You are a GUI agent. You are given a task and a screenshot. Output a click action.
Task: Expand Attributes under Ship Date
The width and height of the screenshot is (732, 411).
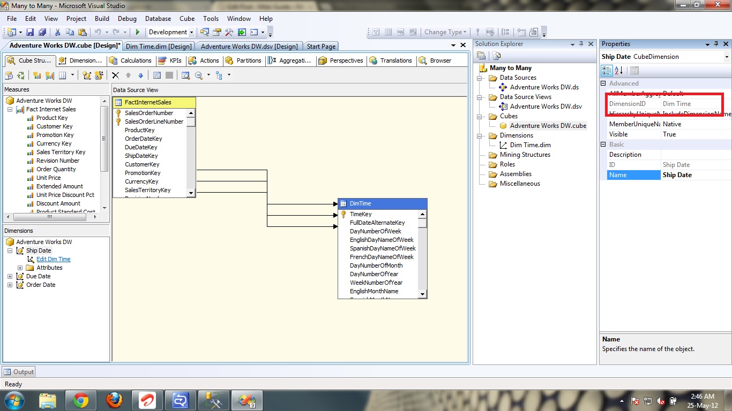20,268
